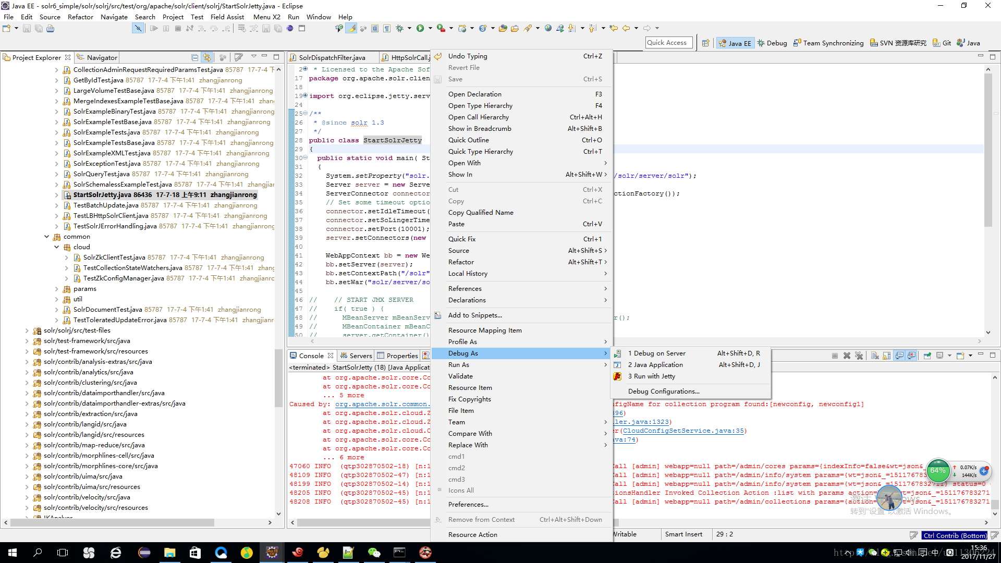Open Quick Access input field
This screenshot has width=1001, height=563.
click(666, 43)
